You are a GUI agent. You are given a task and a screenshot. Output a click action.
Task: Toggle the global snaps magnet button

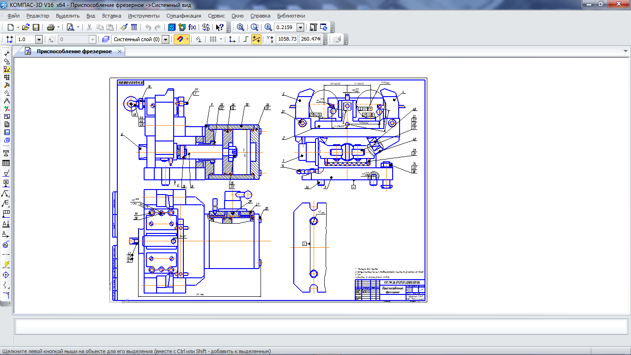[179, 39]
